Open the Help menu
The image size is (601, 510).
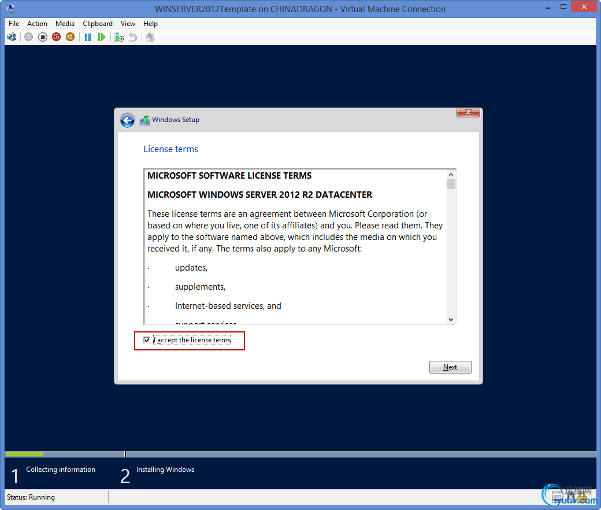(x=150, y=23)
